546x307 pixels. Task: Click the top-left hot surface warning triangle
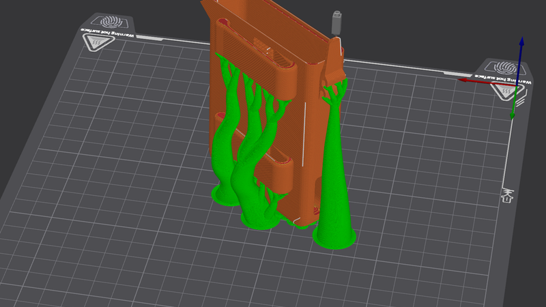click(98, 42)
